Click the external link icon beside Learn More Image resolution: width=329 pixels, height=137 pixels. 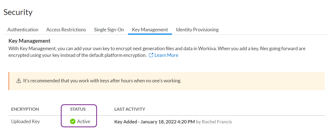click(x=151, y=55)
